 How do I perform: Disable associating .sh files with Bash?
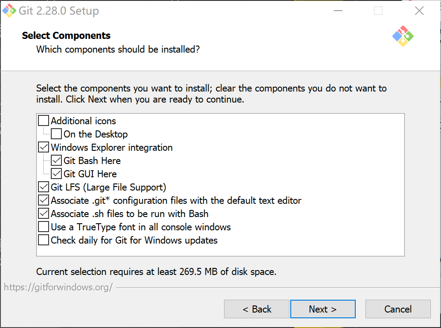(43, 213)
